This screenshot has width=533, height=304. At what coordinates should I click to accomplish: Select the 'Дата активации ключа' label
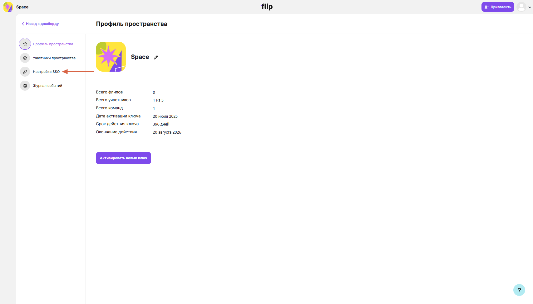[x=118, y=116]
